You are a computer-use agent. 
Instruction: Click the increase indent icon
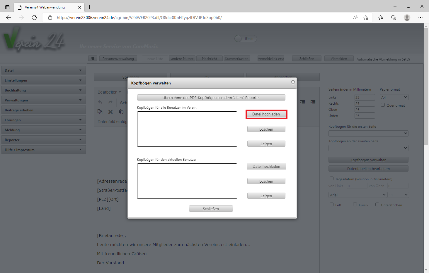pyautogui.click(x=313, y=102)
